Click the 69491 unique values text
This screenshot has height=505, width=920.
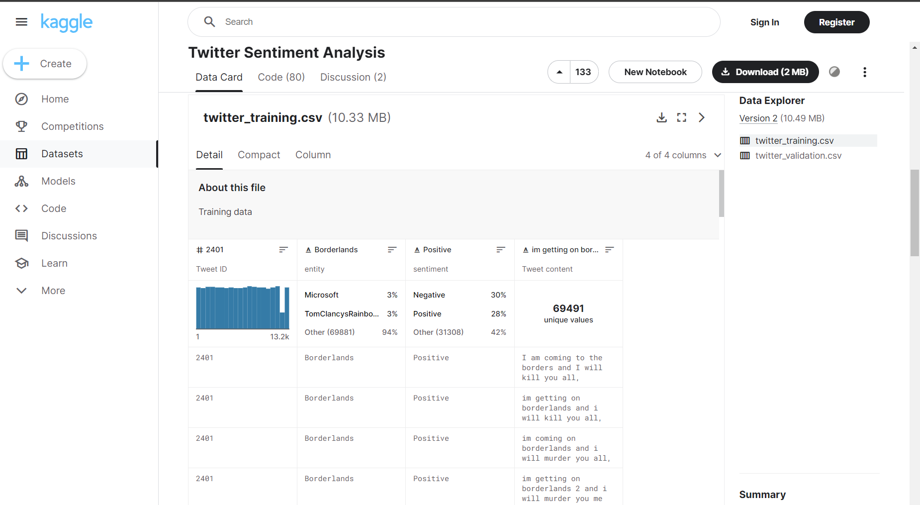pyautogui.click(x=568, y=314)
